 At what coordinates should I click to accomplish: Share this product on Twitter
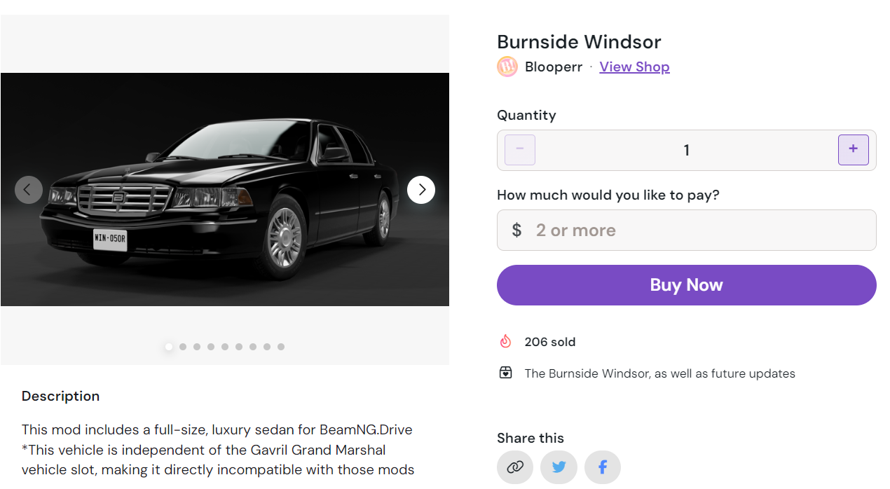coord(559,467)
